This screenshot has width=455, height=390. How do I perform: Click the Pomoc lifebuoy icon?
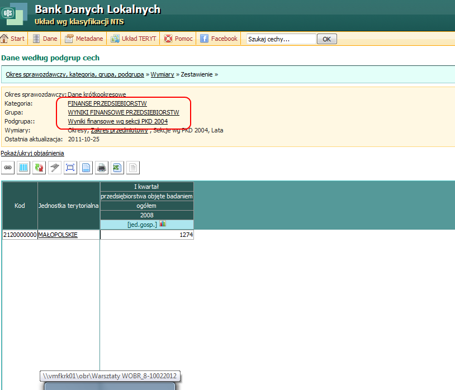(168, 39)
